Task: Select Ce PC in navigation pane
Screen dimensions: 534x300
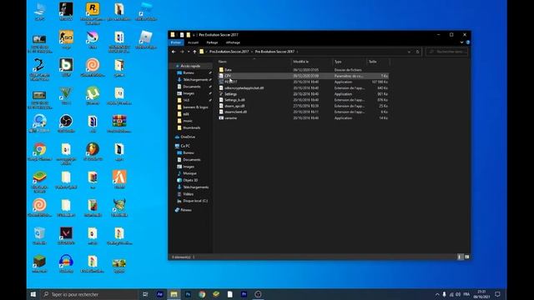Action: (185, 146)
